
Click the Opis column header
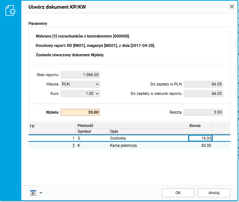pyautogui.click(x=148, y=131)
